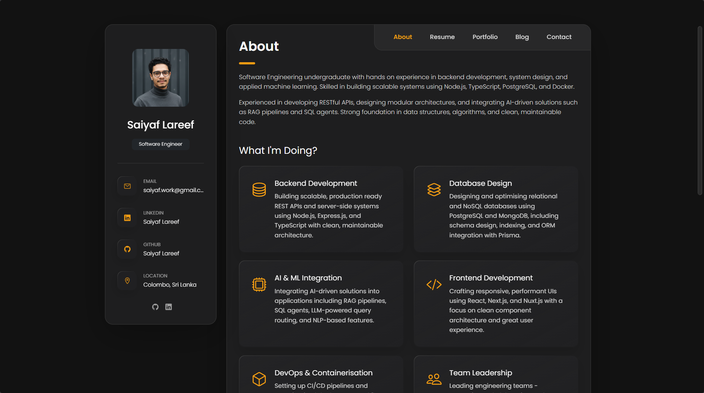Click the GitHub icon in contact list
704x393 pixels.
[127, 249]
